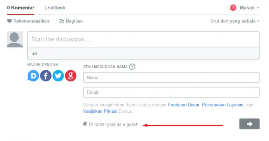
Task: Click the heart Rekomendasikan button
Action: [28, 21]
